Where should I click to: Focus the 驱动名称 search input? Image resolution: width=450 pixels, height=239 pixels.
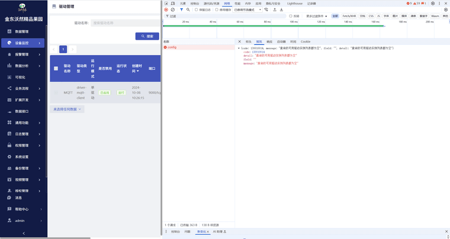pyautogui.click(x=126, y=23)
